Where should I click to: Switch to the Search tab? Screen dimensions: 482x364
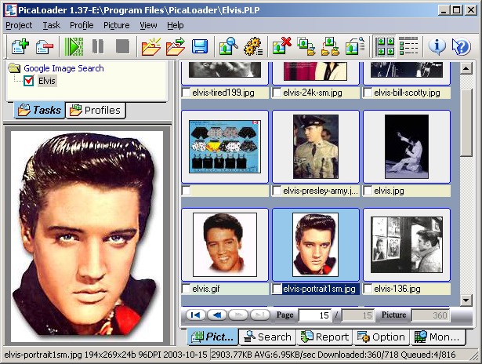[x=267, y=337]
